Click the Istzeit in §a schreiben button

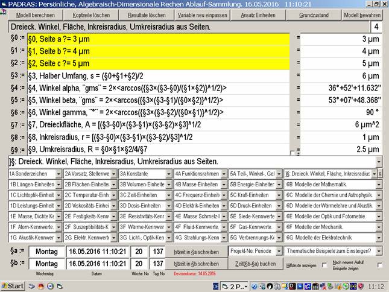(196, 252)
